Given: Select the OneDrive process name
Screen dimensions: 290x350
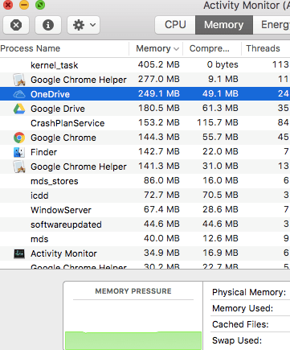Looking at the screenshot, I should pos(50,94).
